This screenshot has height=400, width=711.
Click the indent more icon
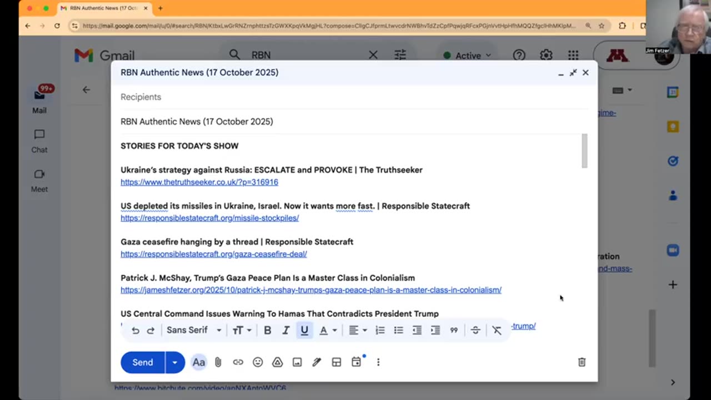tap(435, 331)
